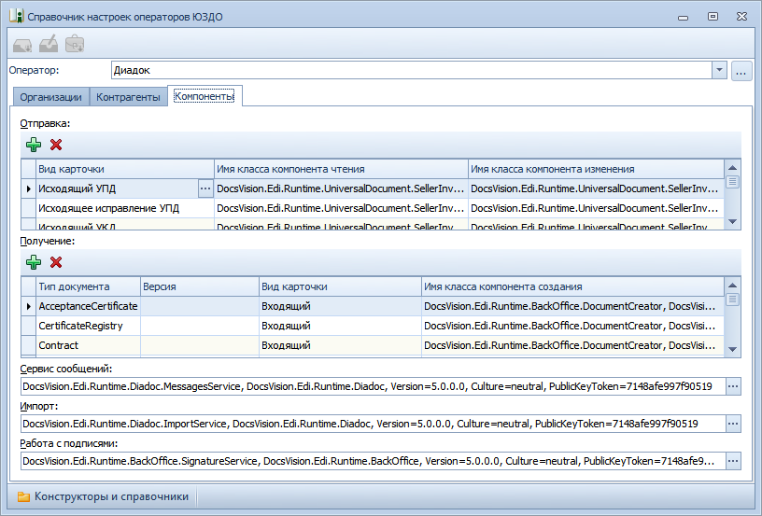The height and width of the screenshot is (516, 762).
Task: Click the Имя класса компонента чтения column header
Action: (341, 169)
